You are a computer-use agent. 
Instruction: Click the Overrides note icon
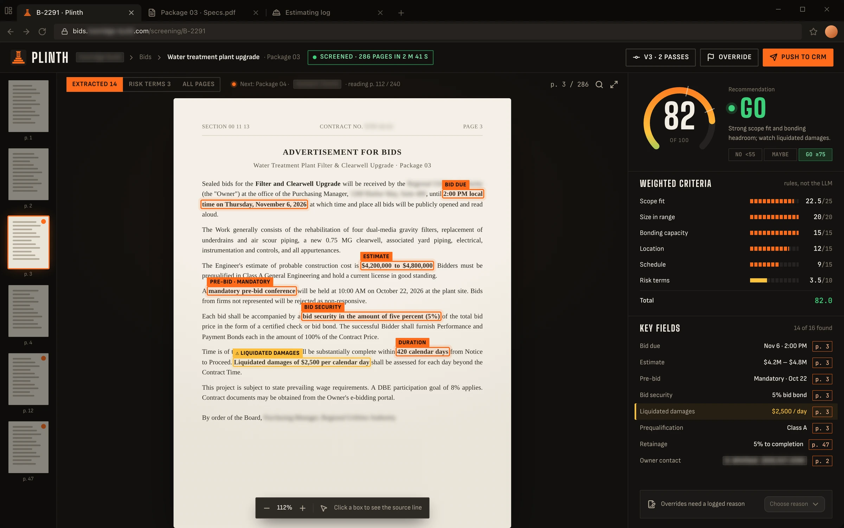point(652,504)
